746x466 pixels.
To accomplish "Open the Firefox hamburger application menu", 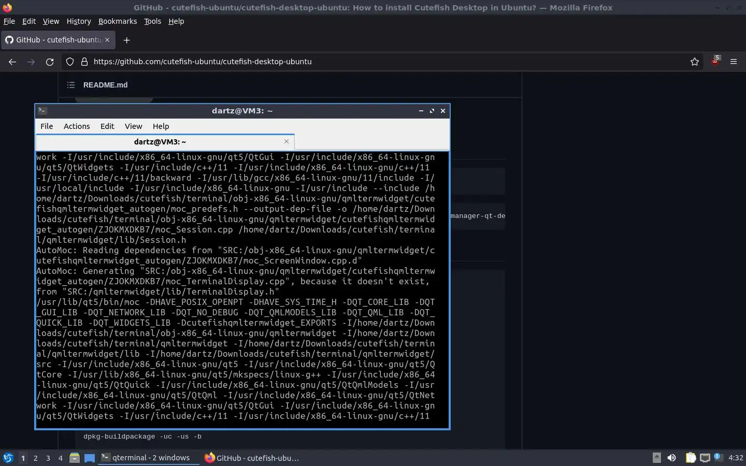I will (734, 62).
